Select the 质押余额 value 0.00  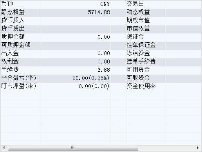tap(104, 37)
